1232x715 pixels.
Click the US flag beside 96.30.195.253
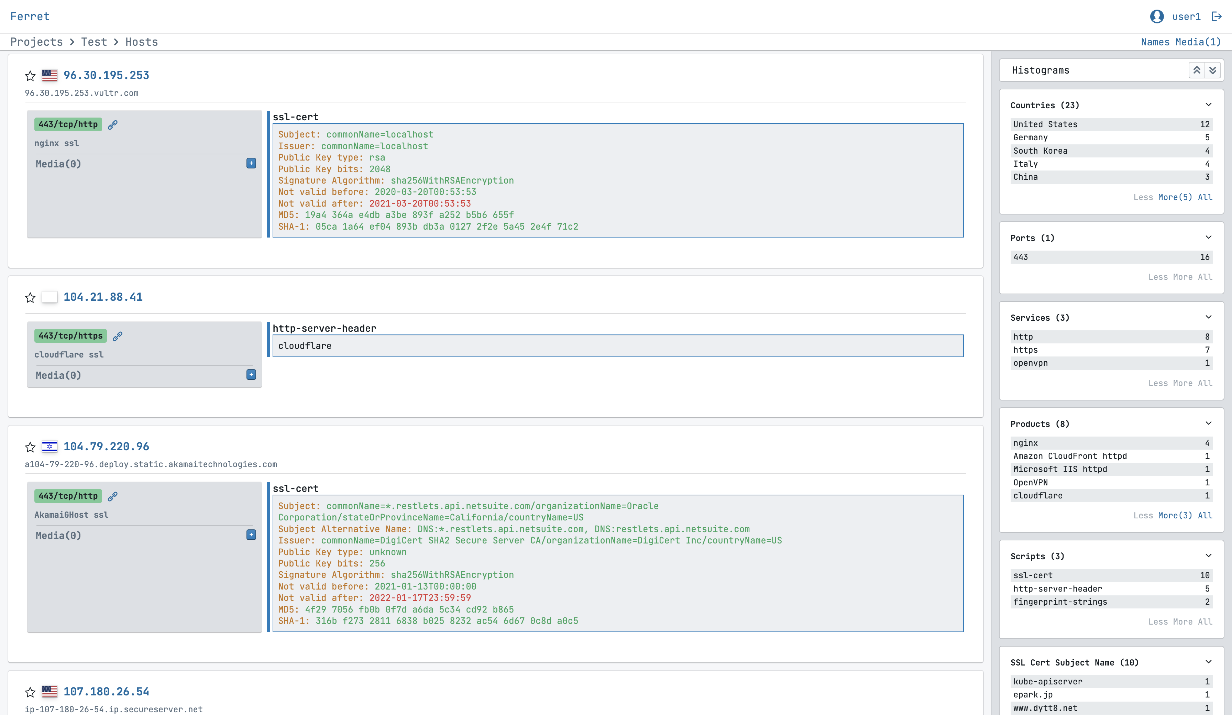tap(49, 75)
